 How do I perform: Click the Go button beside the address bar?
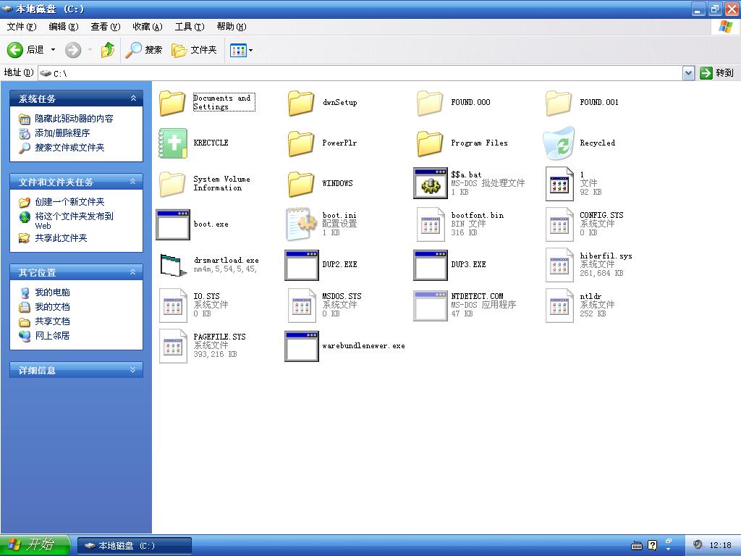716,73
